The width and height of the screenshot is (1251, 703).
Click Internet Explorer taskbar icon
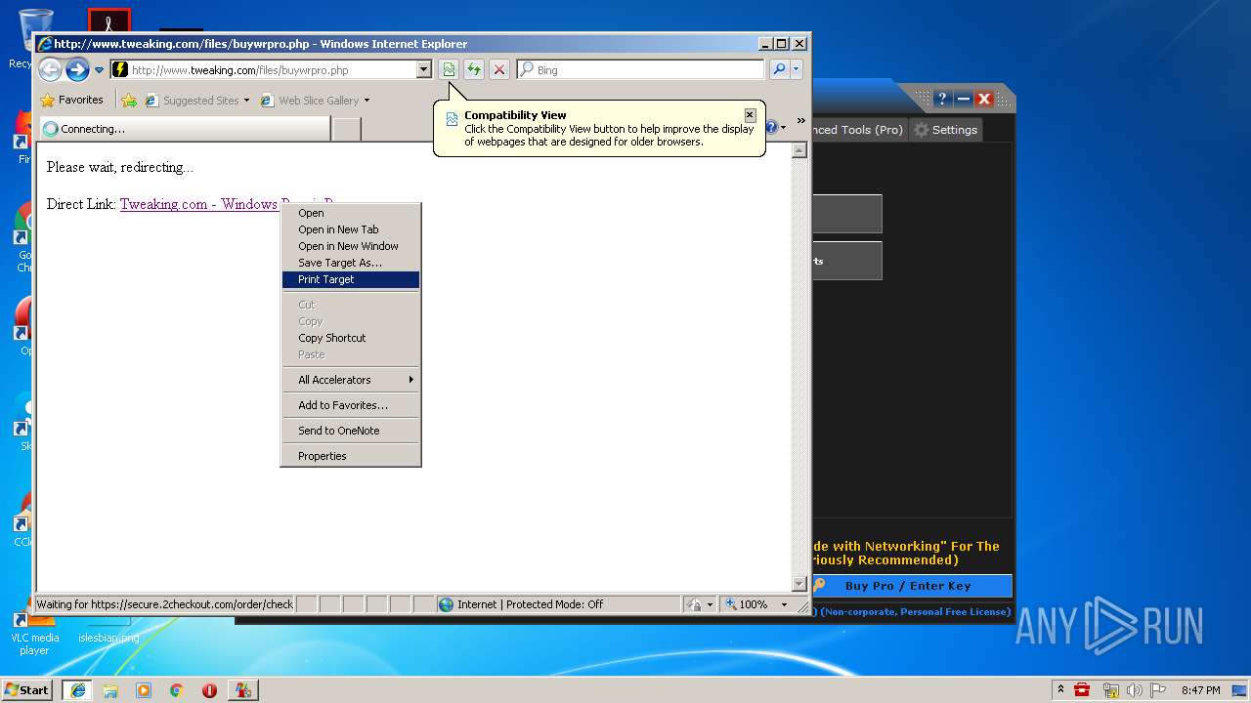coord(77,689)
